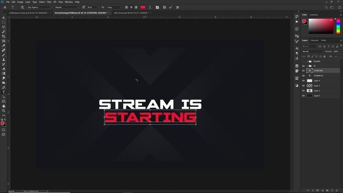Toggle text orientation in options bar
Viewport: 343px width, 193px height.
pos(22,7)
